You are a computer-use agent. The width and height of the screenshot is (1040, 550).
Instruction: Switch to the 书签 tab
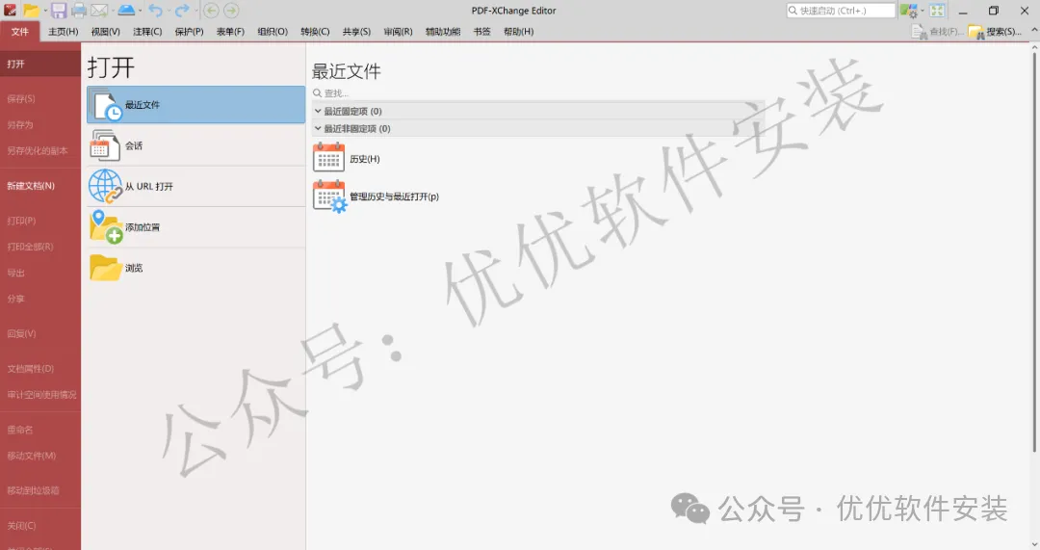pos(482,31)
